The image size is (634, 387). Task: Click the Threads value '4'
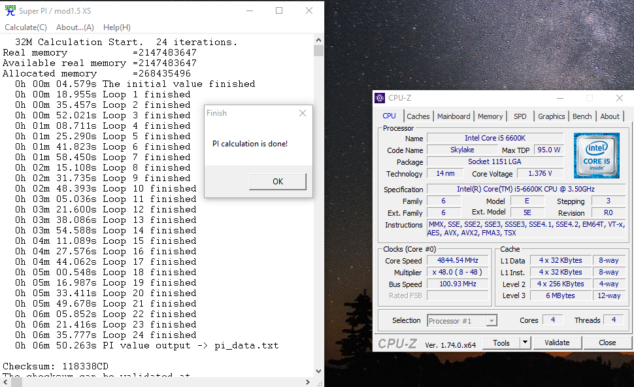coord(614,320)
